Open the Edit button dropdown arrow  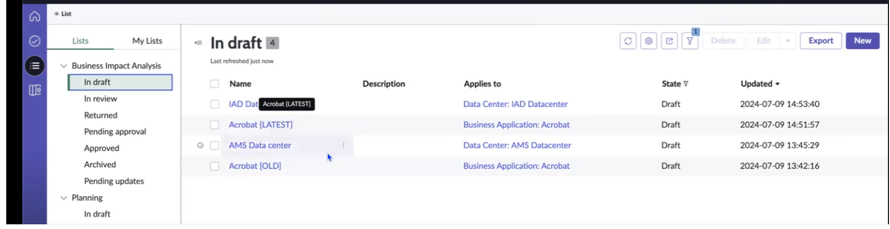click(787, 41)
